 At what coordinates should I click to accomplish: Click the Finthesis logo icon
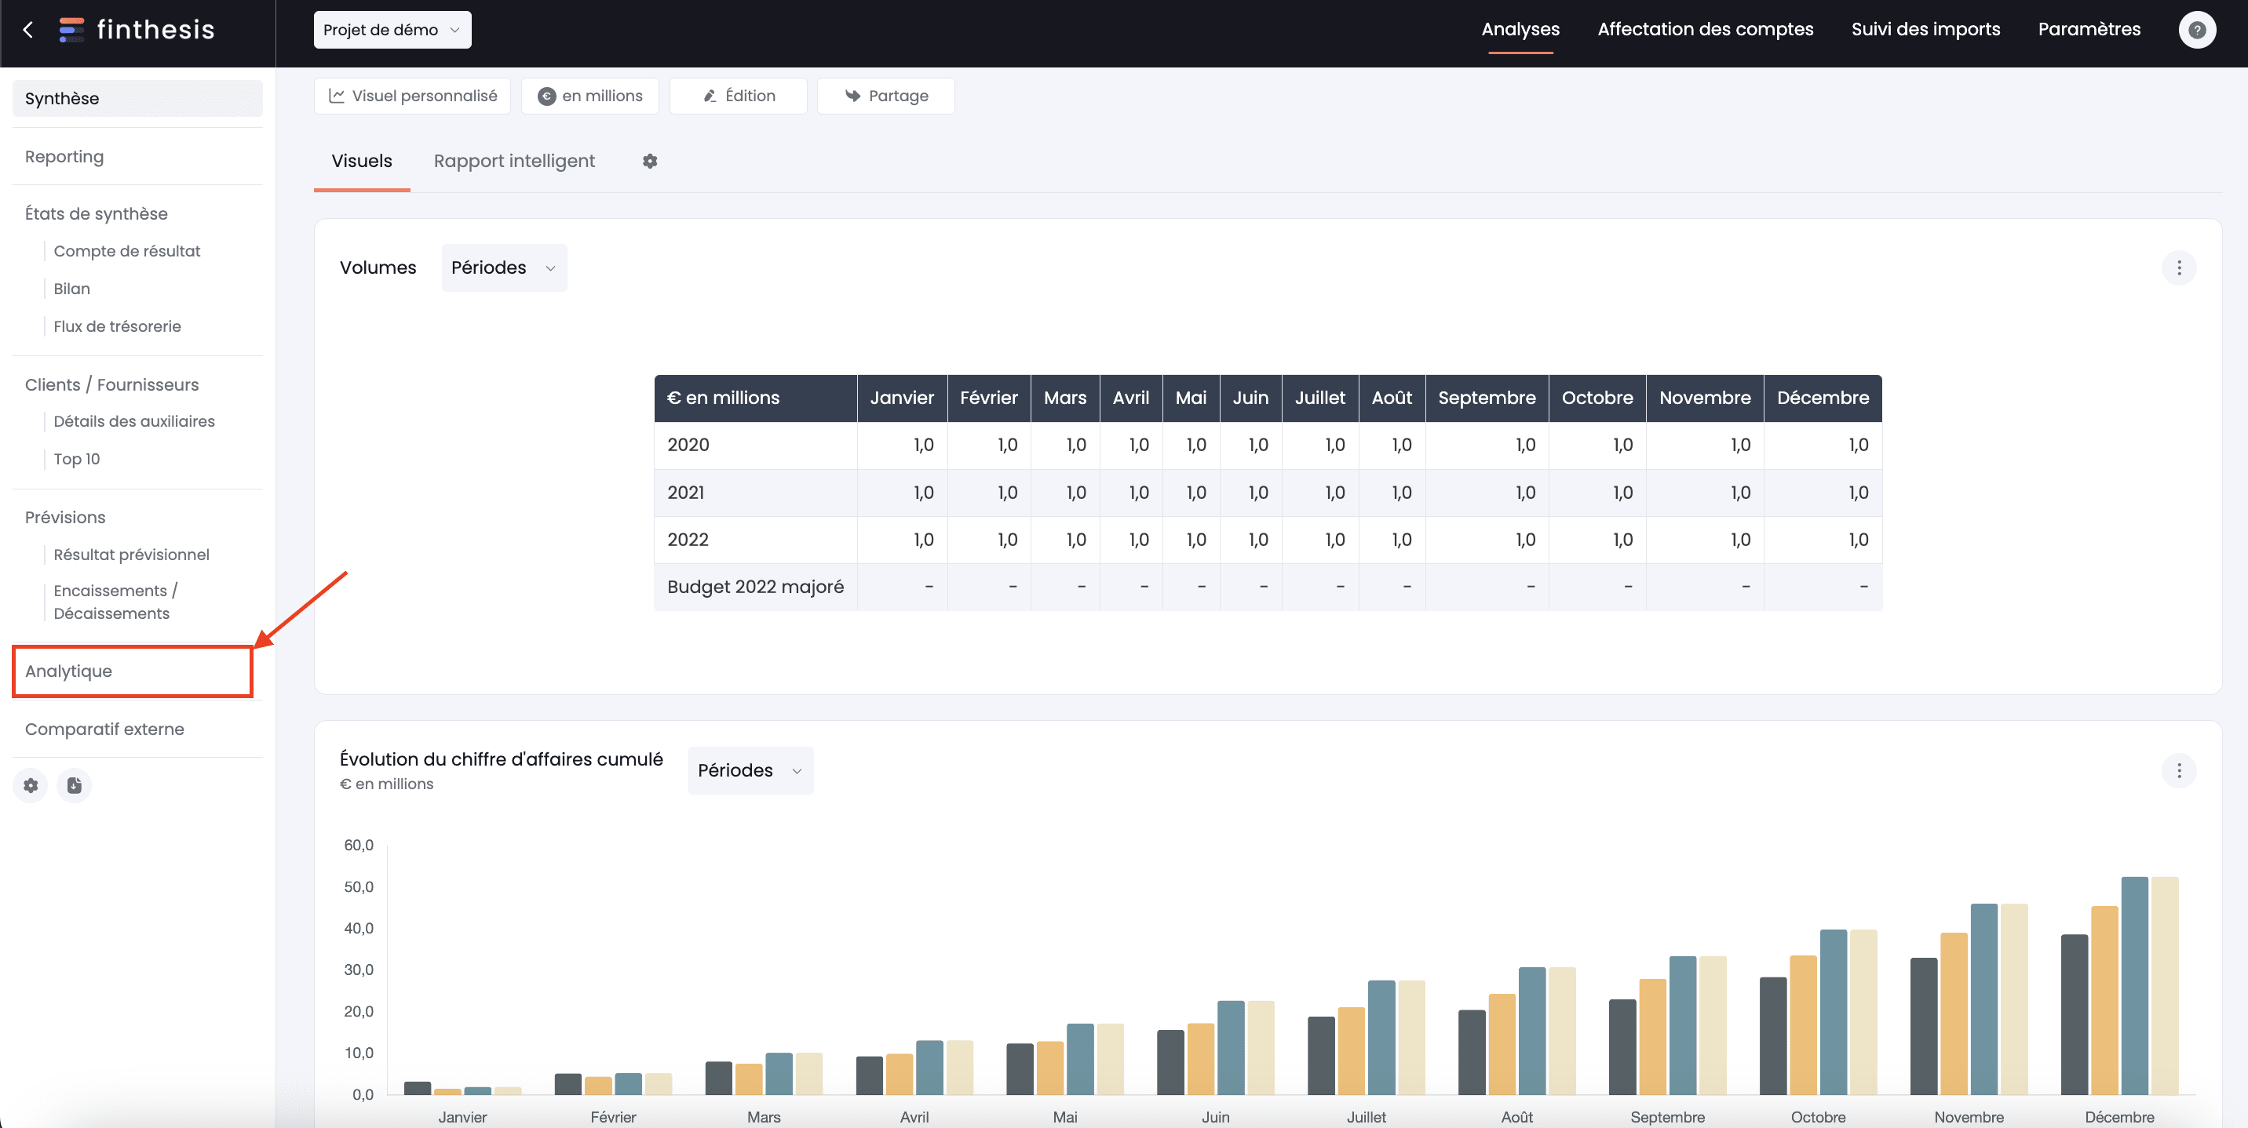tap(69, 29)
